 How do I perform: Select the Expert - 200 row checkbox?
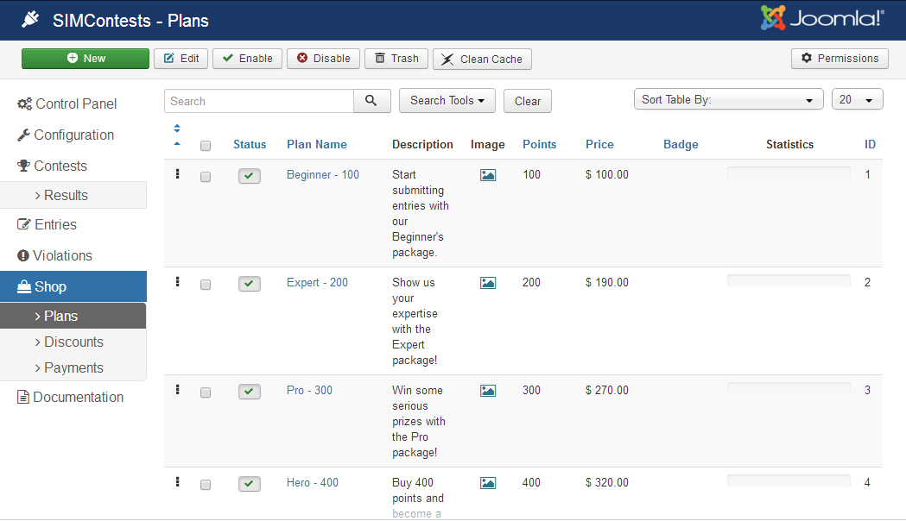pos(205,285)
